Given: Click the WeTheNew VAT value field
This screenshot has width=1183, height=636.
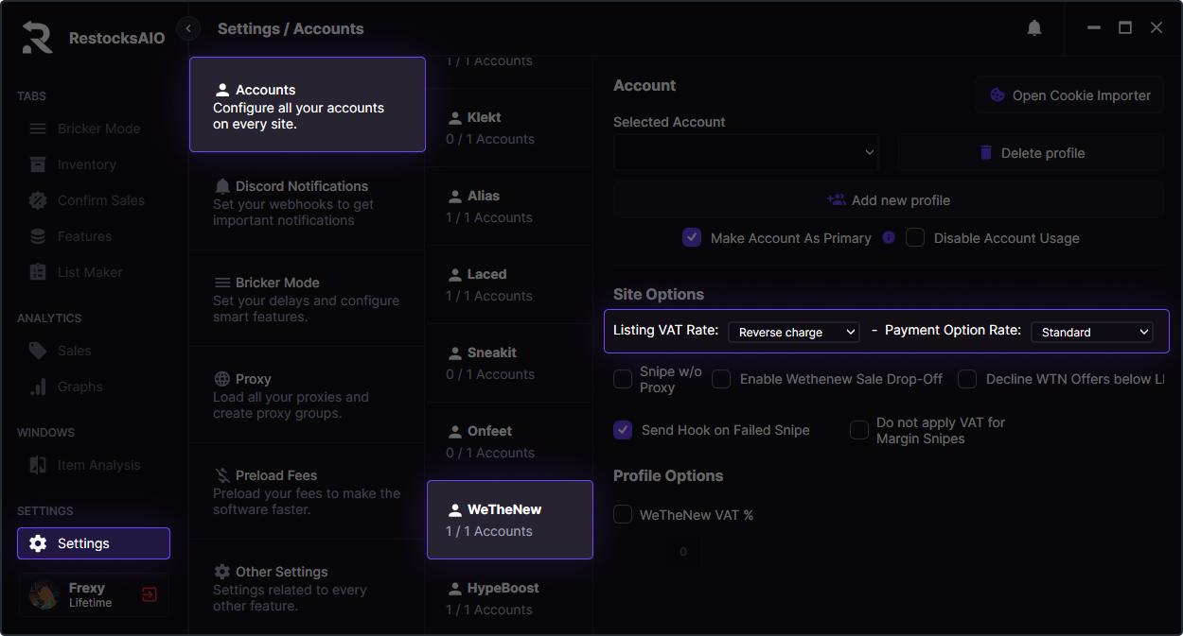Looking at the screenshot, I should click(x=683, y=552).
